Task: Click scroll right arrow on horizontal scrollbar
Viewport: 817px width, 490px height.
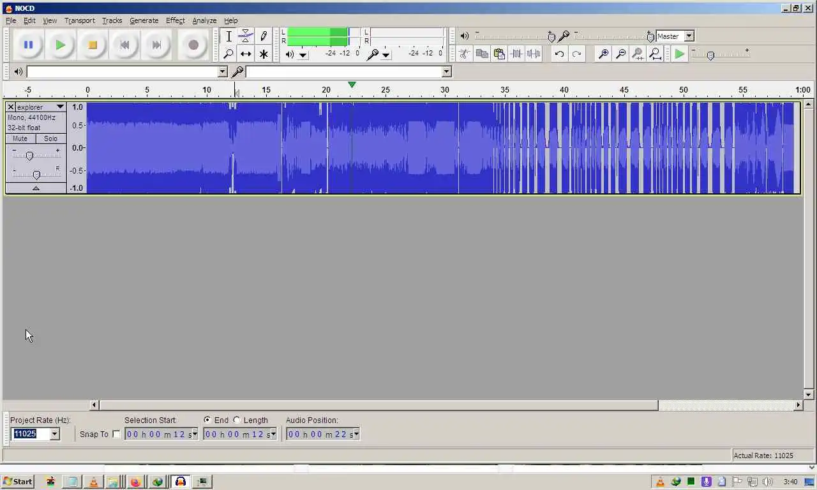Action: tap(798, 405)
